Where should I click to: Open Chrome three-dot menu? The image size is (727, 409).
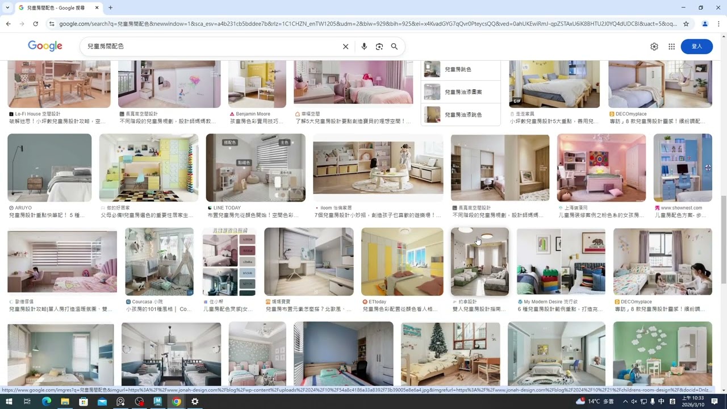click(x=718, y=24)
